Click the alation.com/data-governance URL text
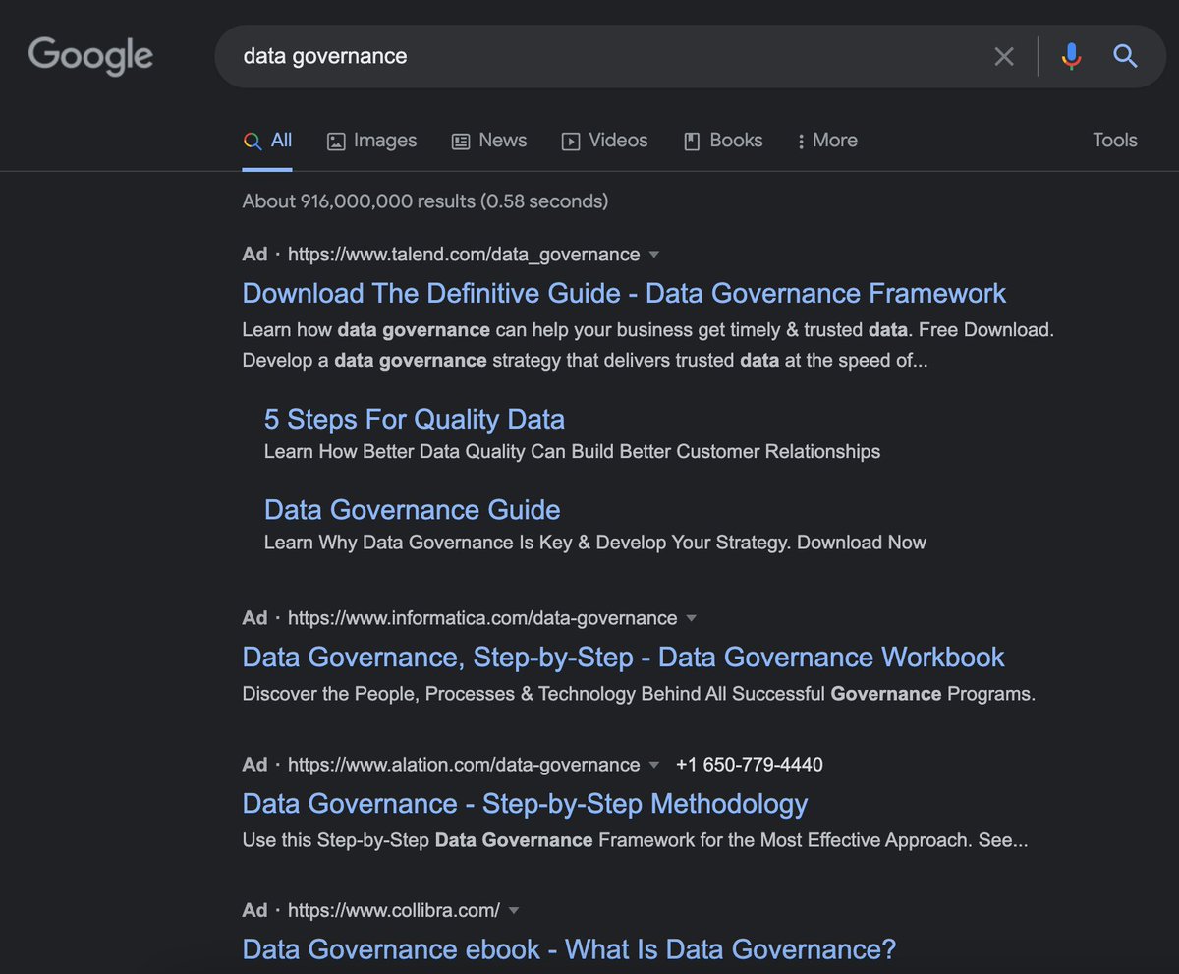This screenshot has width=1179, height=974. point(464,765)
